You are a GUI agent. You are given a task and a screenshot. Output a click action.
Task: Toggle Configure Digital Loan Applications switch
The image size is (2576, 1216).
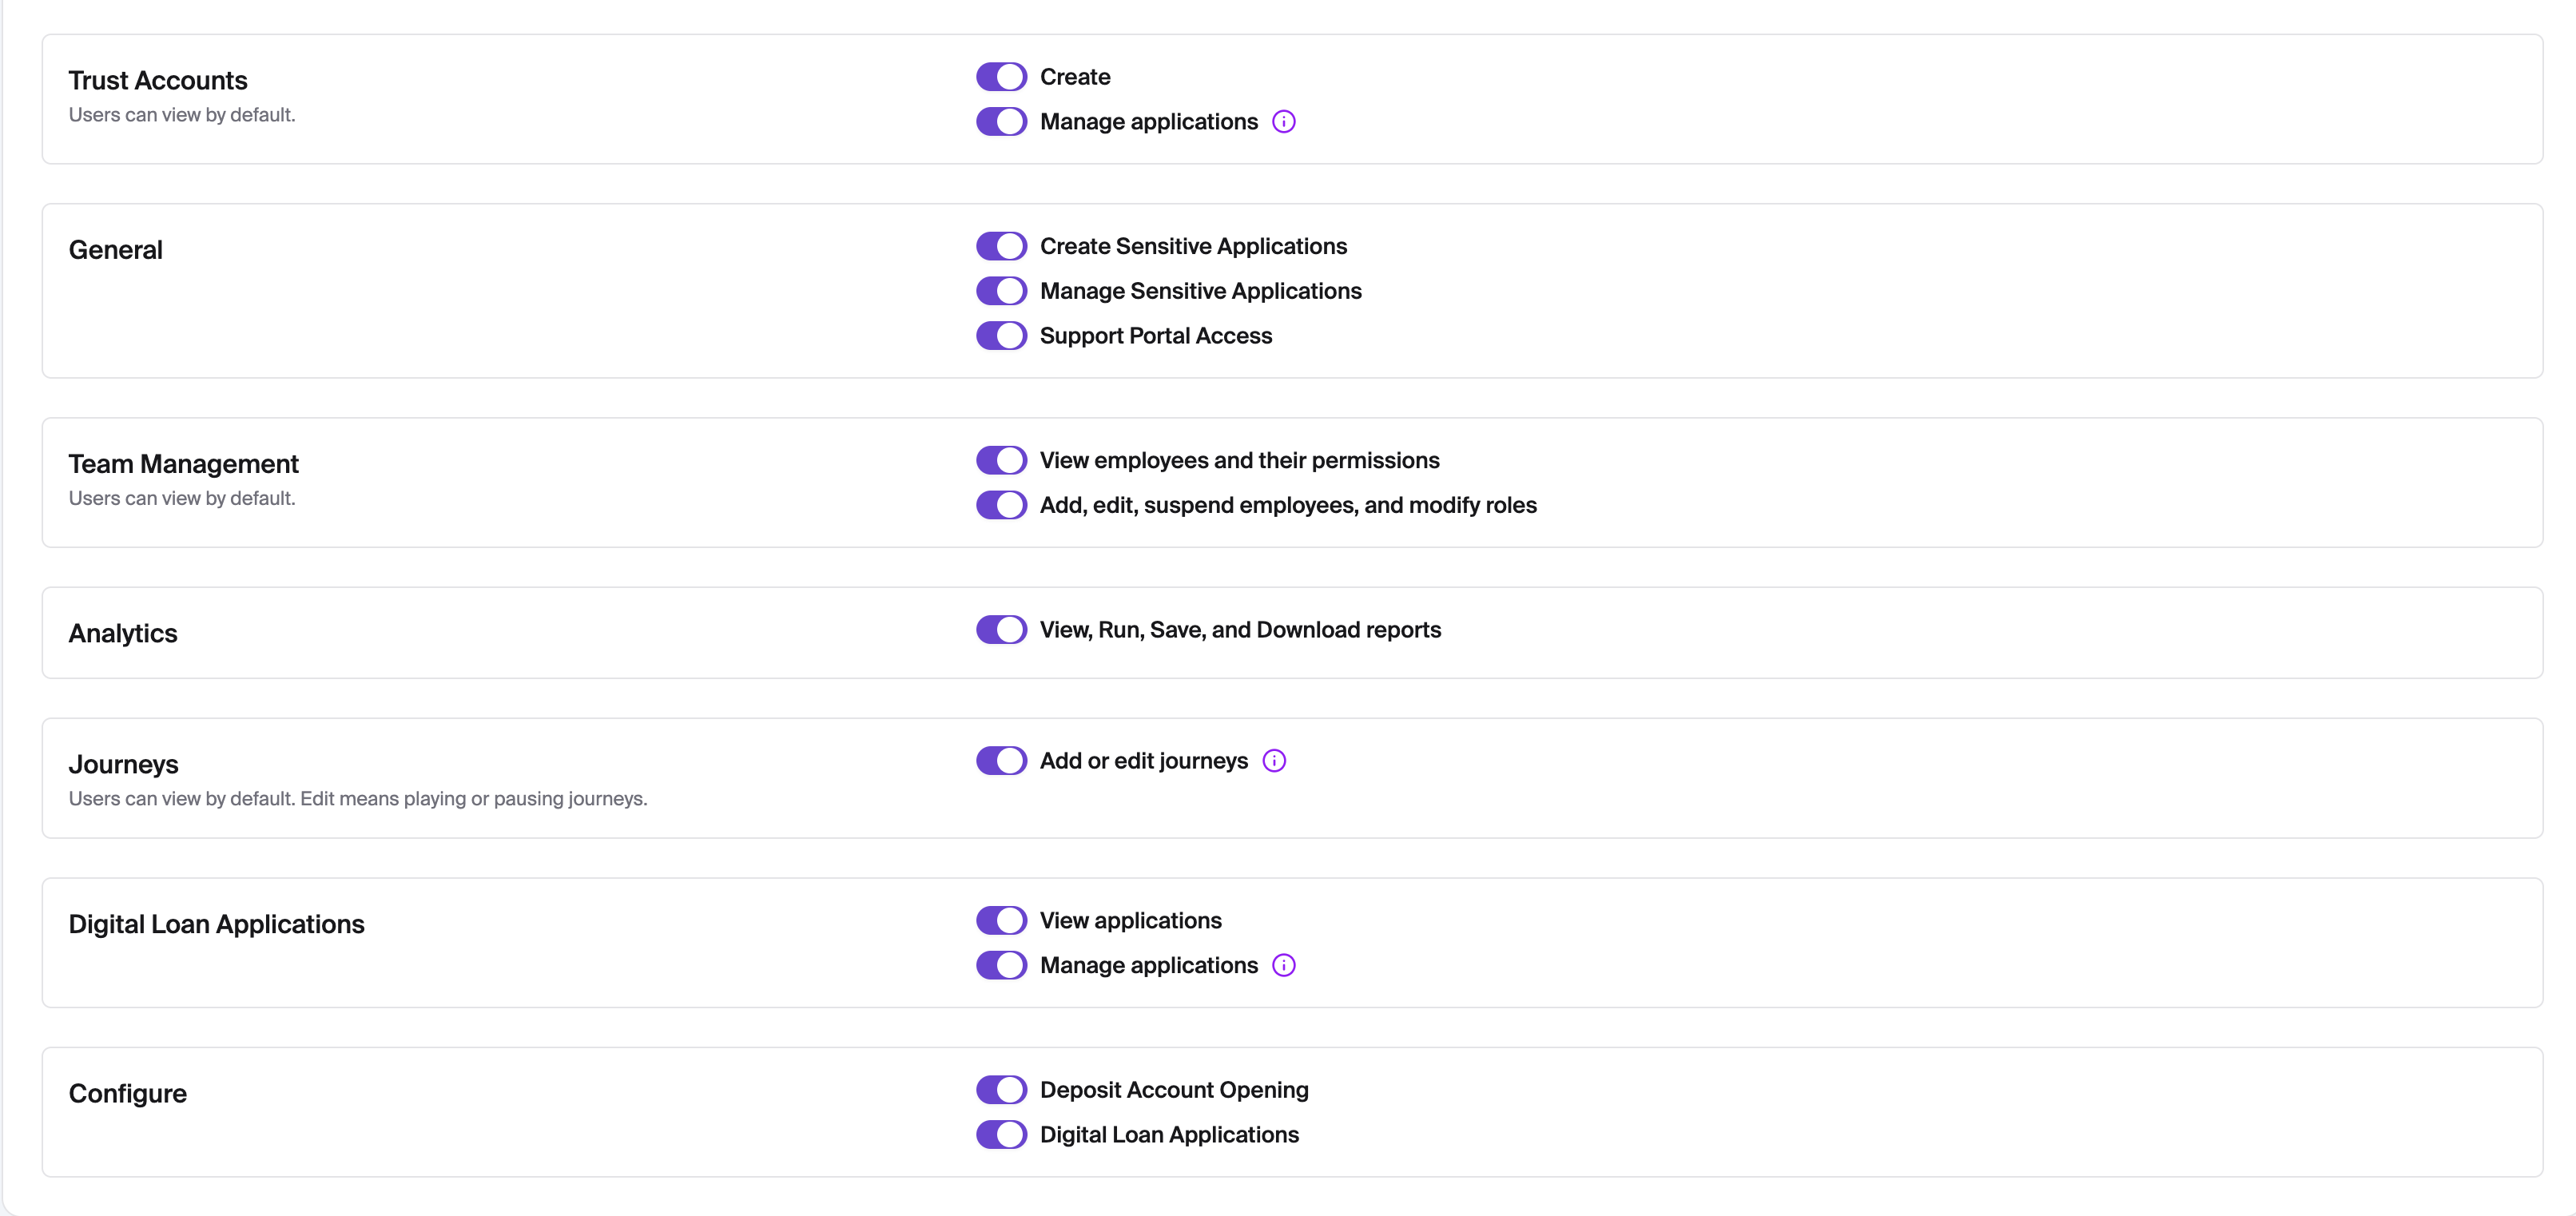tap(1001, 1135)
